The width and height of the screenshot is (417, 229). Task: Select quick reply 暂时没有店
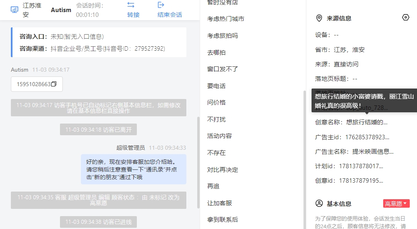click(x=223, y=2)
